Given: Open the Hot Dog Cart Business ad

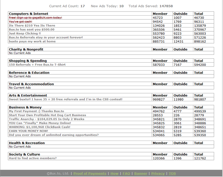Looking at the screenshot, I should coord(47,115).
